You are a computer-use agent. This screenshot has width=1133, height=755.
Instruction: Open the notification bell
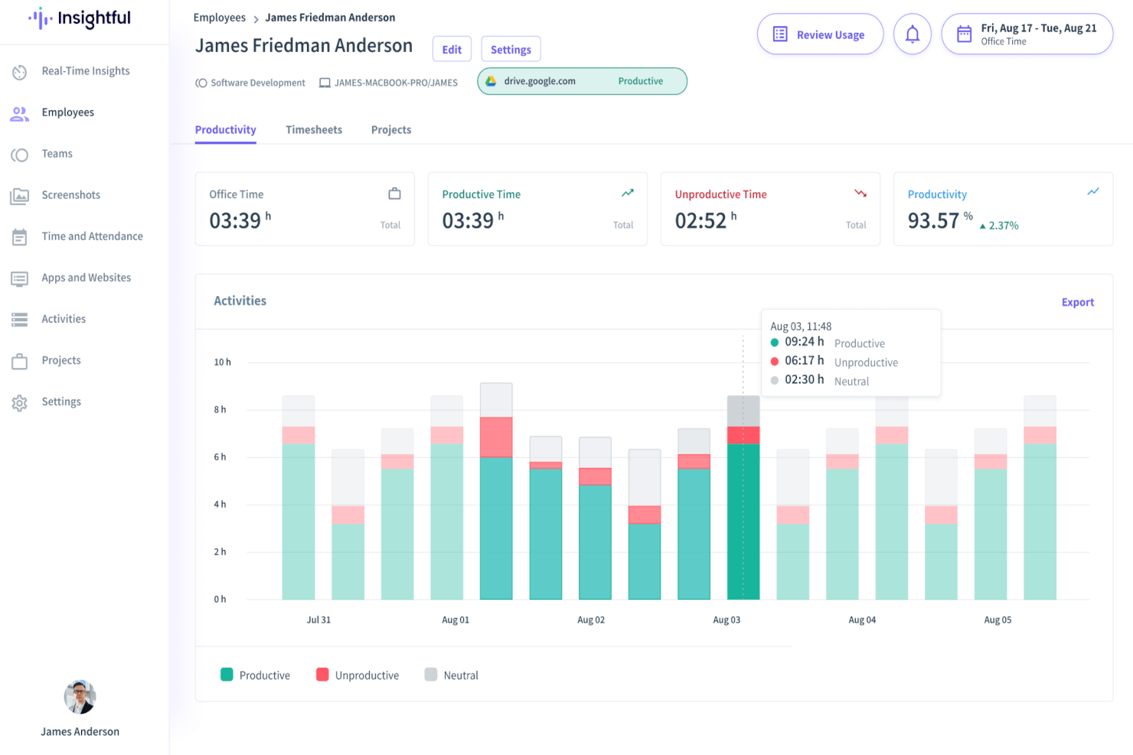click(912, 34)
